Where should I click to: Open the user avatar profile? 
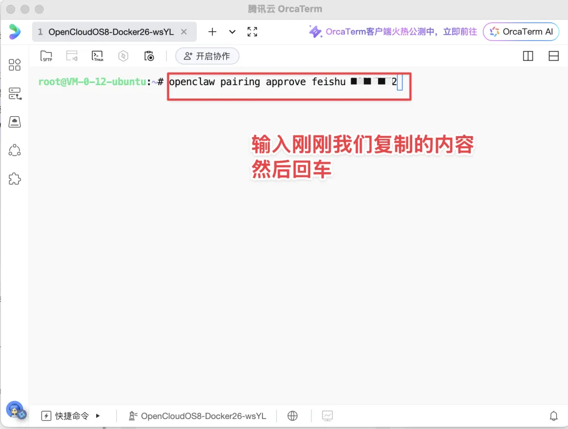point(16,411)
